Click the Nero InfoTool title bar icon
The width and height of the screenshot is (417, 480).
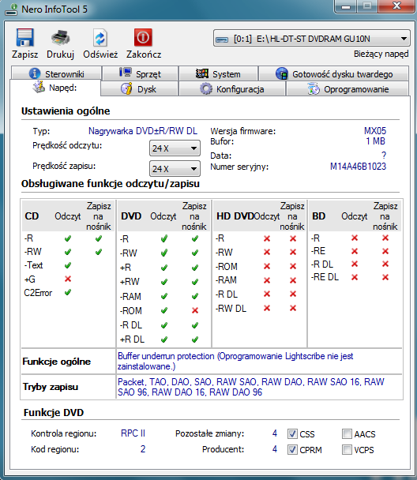12,9
